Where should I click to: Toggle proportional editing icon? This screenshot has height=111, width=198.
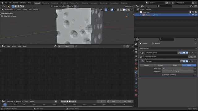75,6
